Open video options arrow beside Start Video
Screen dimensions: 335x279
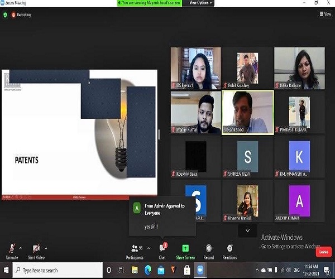(46, 248)
